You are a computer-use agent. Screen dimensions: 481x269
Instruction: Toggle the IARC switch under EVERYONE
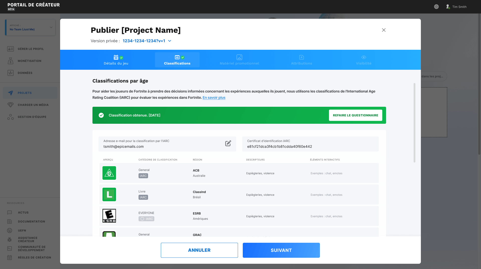pos(146,219)
